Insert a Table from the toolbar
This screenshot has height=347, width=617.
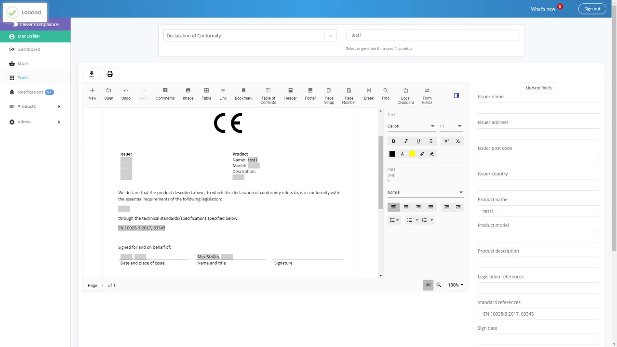coord(206,94)
